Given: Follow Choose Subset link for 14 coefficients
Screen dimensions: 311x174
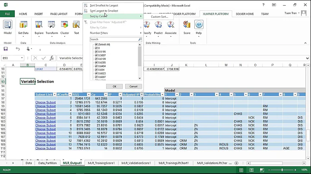Looking at the screenshot, I should click(45, 148).
